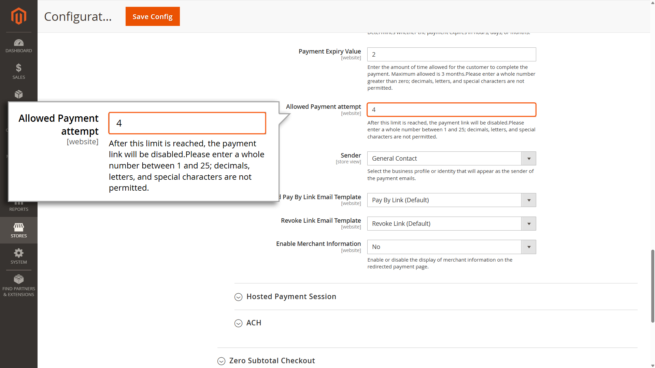655x368 pixels.
Task: Open the Stores storefront icon
Action: [19, 227]
